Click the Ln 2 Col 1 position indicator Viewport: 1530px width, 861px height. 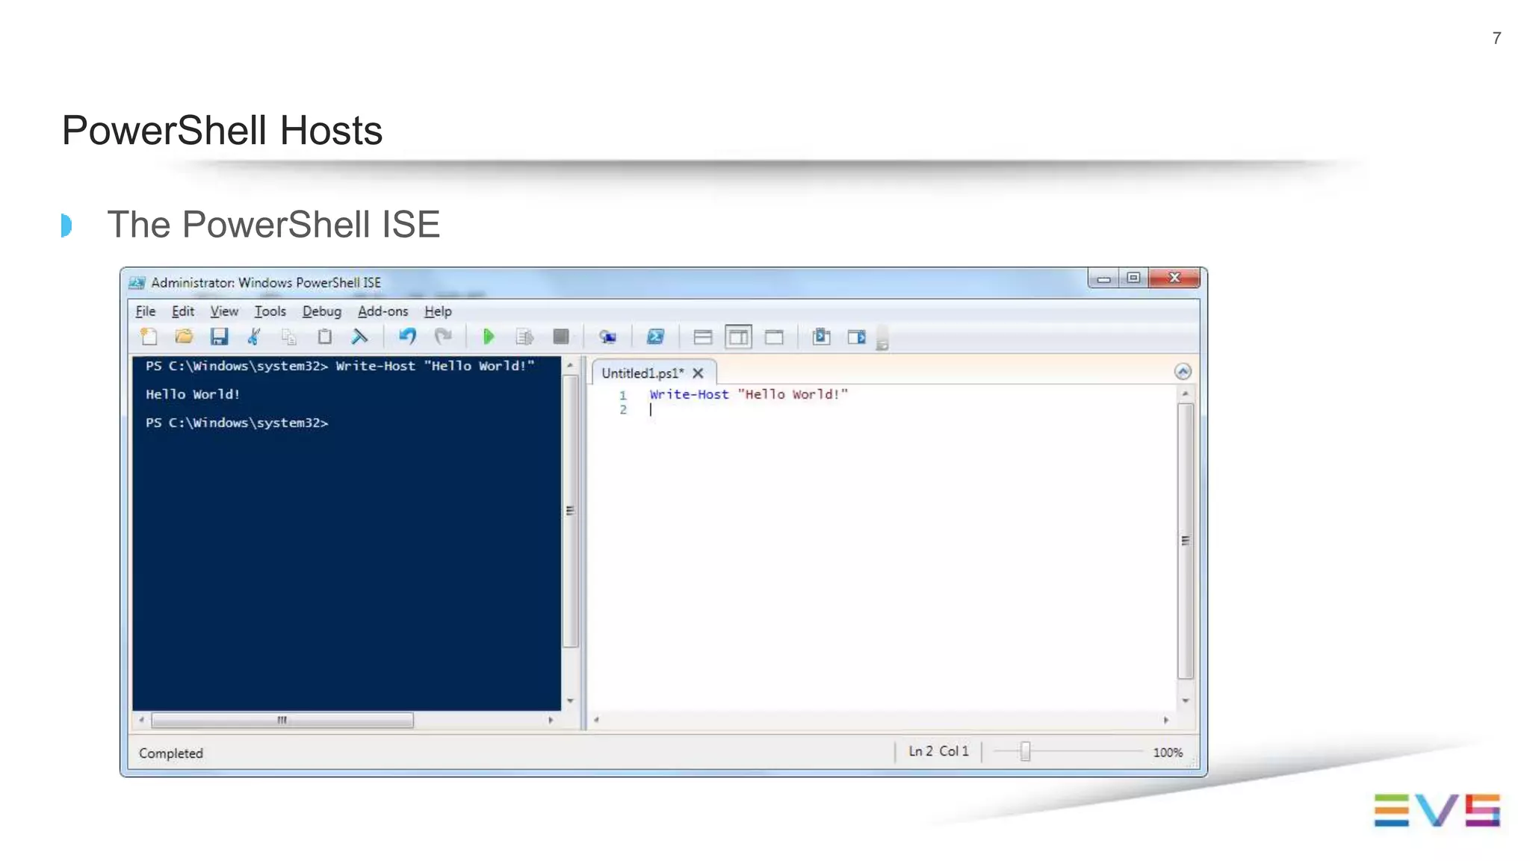pyautogui.click(x=938, y=751)
